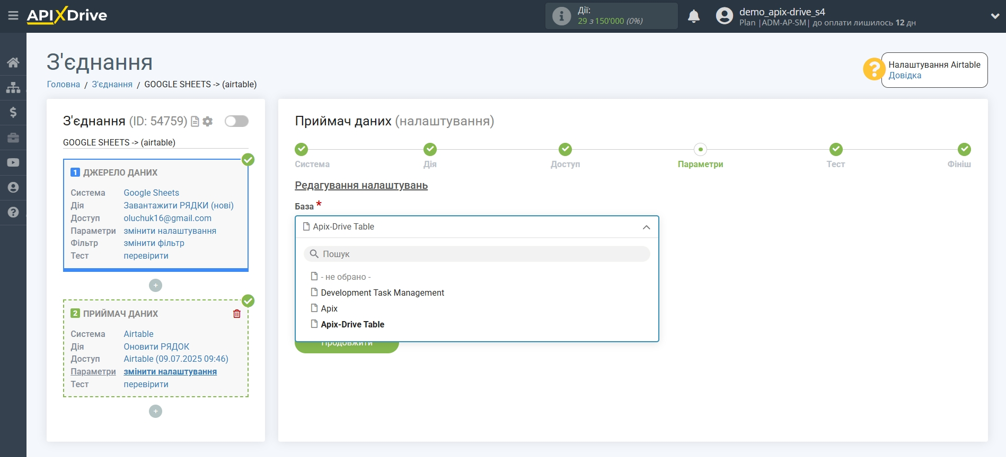
Task: Click the Параметри step marker
Action: (x=700, y=149)
